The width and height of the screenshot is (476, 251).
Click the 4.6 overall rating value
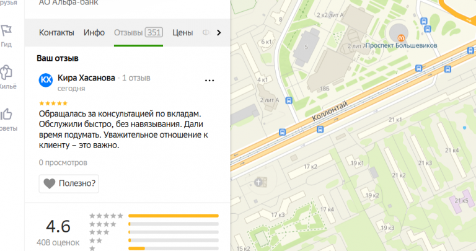click(58, 226)
